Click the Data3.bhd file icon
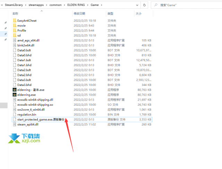 click(x=15, y=85)
